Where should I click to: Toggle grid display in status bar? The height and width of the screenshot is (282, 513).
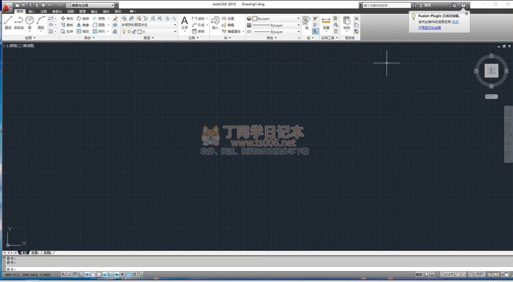point(75,275)
